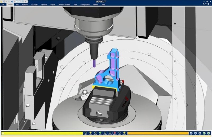The width and height of the screenshot is (212, 137).
Task: Click the tools icon in quick access toolbar
Action: [x=9, y=2]
